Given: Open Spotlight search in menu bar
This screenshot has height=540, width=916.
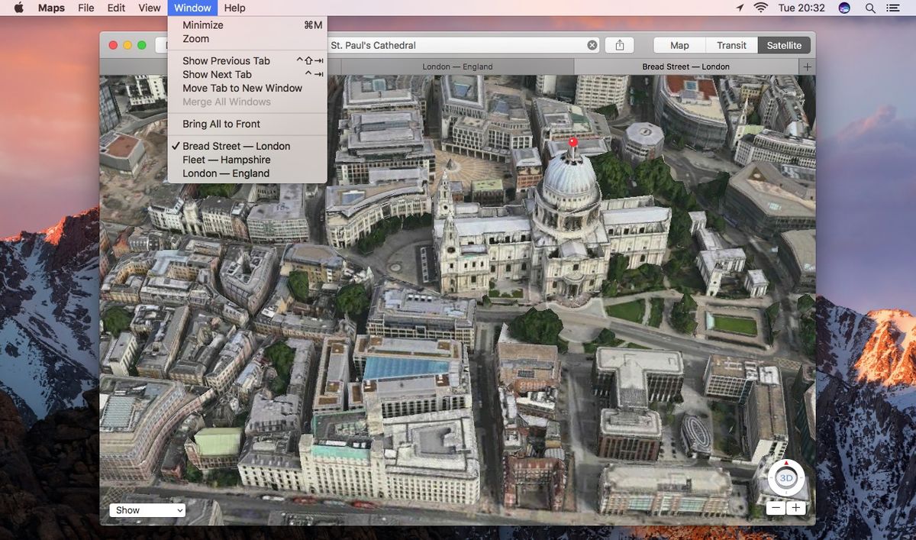Looking at the screenshot, I should point(870,8).
